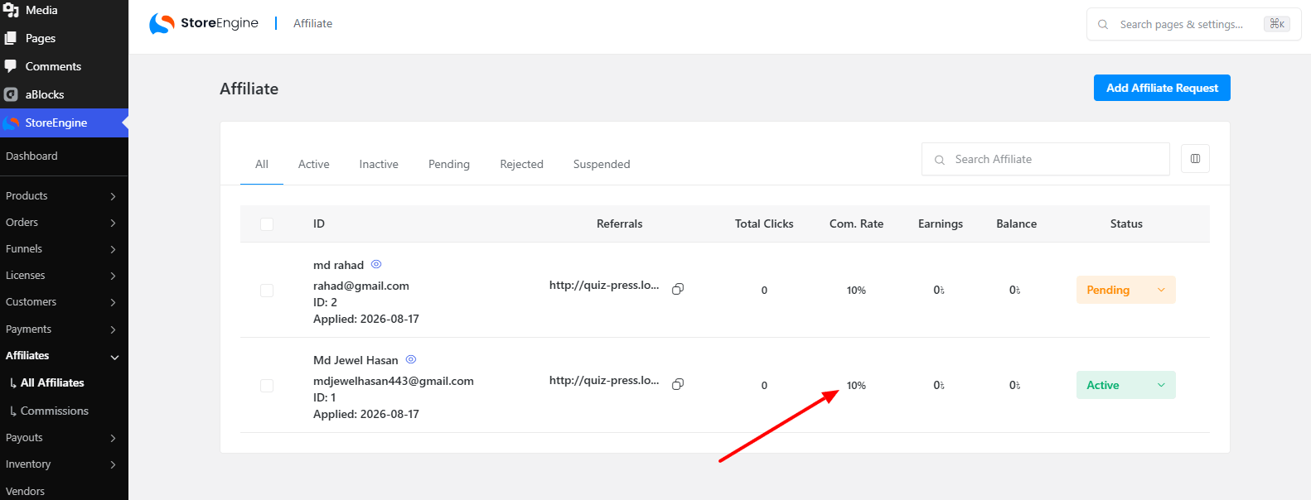Click the ID column header

[319, 224]
